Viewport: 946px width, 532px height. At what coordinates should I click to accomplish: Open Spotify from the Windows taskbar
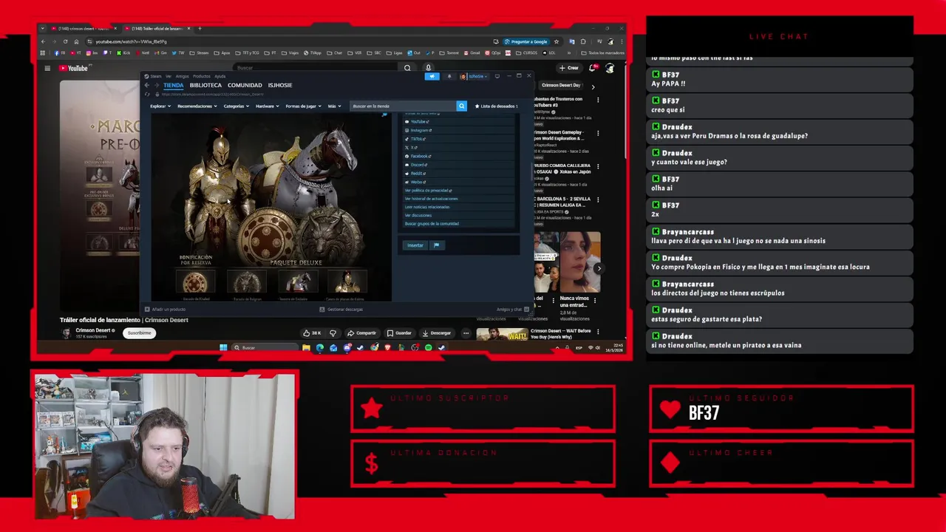pos(429,347)
